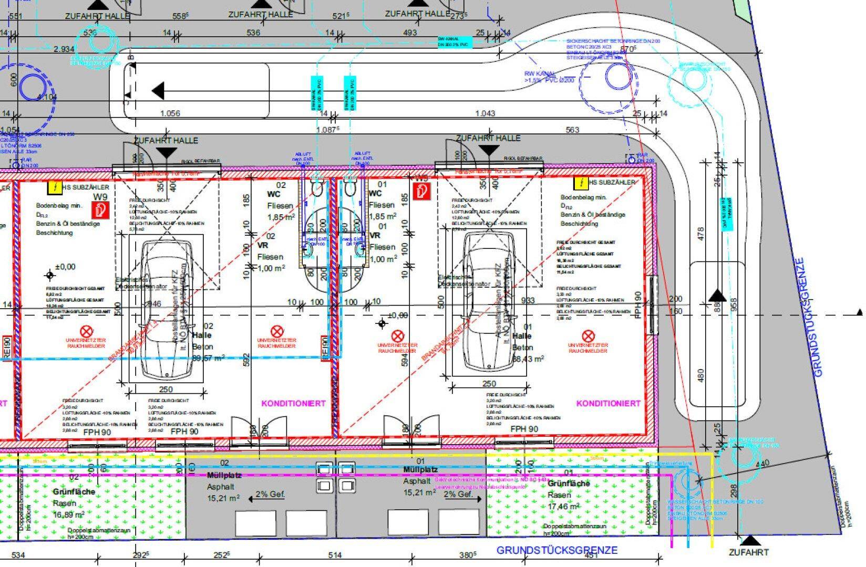This screenshot has height=567, width=866.
Task: Click the driveway dimension 1.056
Action: pos(170,113)
